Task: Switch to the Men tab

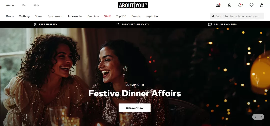Action: pos(24,5)
